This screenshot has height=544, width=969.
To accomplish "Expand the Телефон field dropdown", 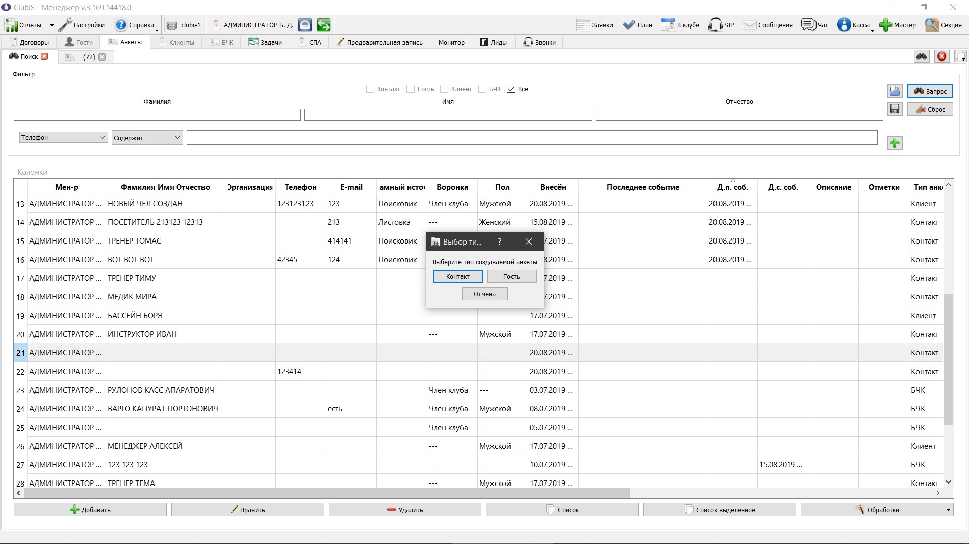I will 63,137.
